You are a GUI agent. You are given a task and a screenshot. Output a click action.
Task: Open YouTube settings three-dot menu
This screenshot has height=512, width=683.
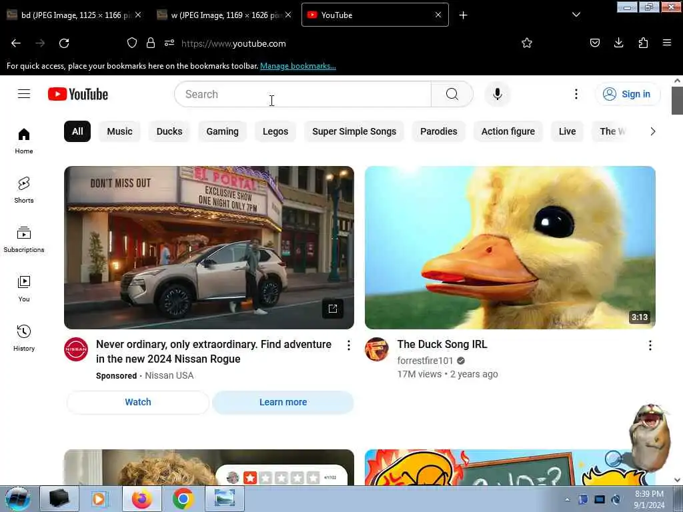pyautogui.click(x=576, y=94)
